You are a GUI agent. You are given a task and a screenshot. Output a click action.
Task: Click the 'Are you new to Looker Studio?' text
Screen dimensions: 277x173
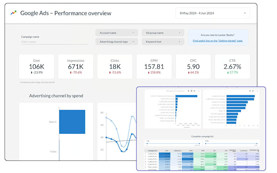tap(218, 35)
